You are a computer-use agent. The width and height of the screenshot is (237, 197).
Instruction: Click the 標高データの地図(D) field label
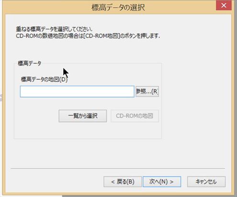[x=45, y=79]
